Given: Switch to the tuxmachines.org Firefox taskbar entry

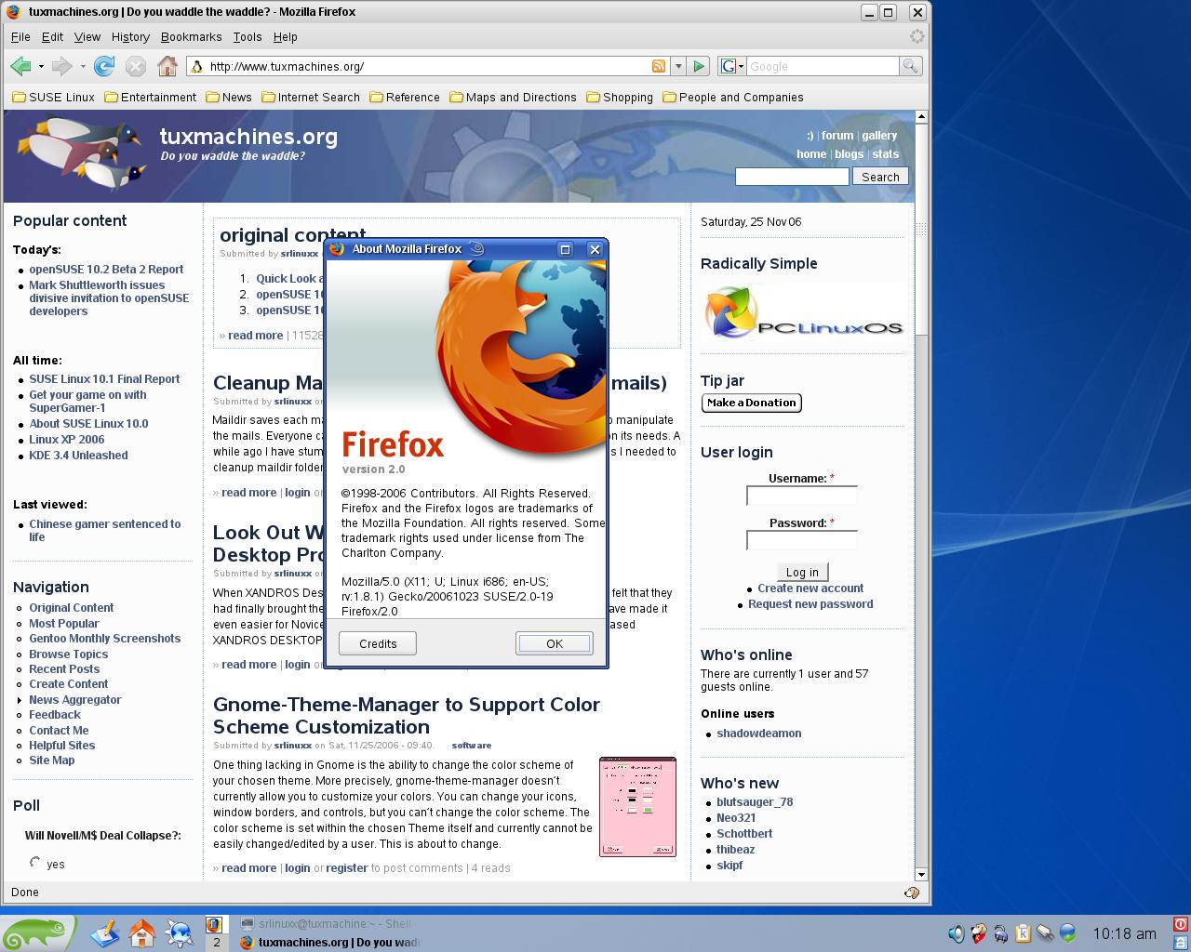Looking at the screenshot, I should (x=329, y=942).
